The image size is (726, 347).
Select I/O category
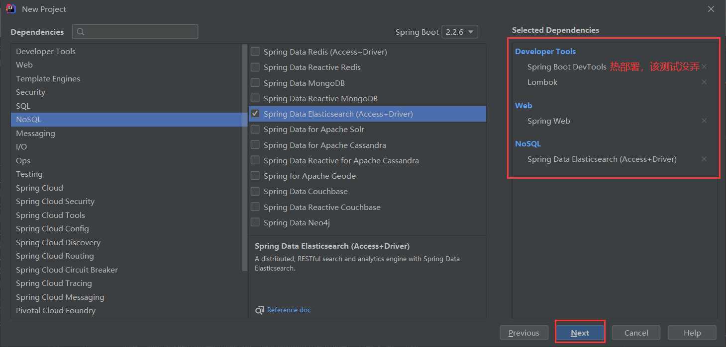click(126, 147)
